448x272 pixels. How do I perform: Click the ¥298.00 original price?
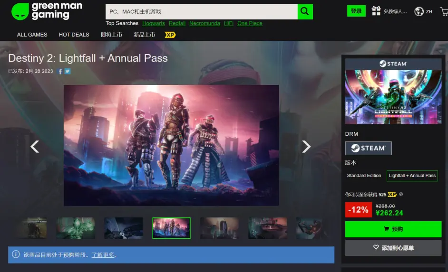tap(385, 206)
